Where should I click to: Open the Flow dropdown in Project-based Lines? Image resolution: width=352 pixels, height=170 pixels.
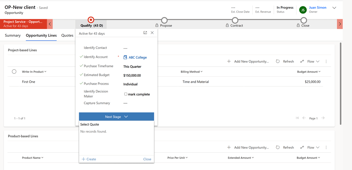click(310, 62)
